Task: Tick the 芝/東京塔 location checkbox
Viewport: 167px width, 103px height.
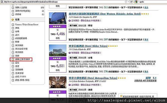Action: (13, 73)
